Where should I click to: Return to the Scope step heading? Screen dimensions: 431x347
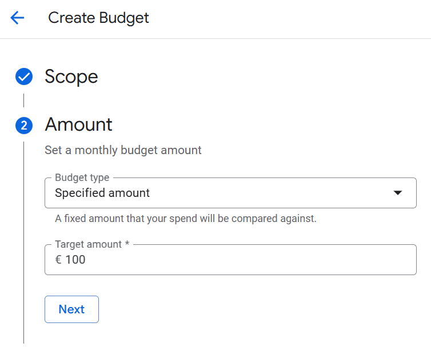71,76
